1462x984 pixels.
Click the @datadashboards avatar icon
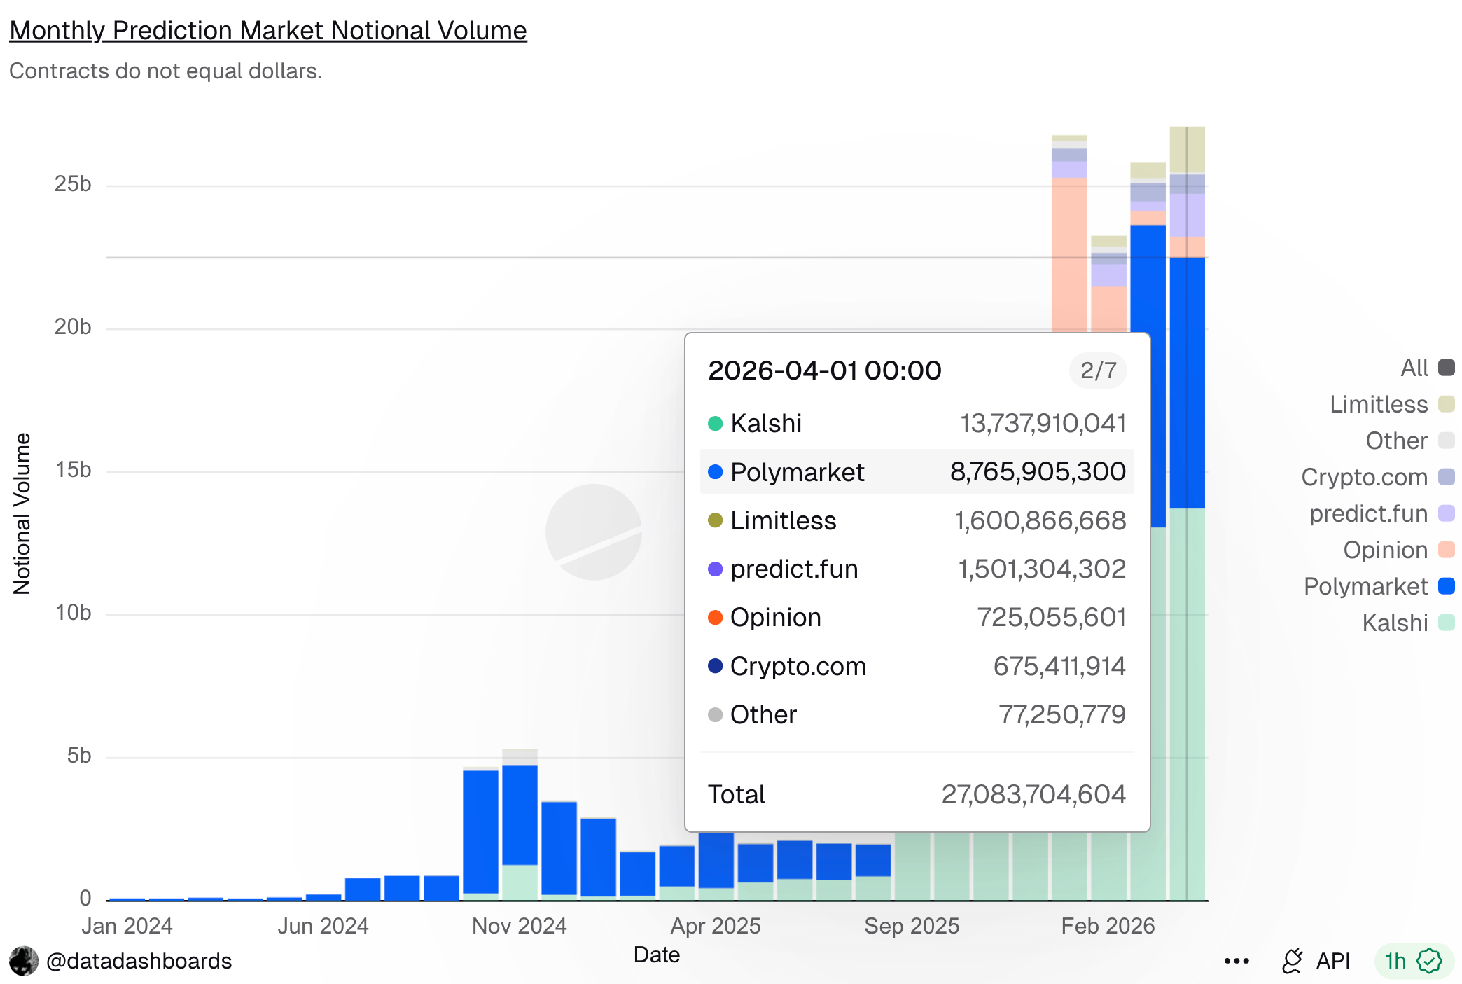(25, 961)
